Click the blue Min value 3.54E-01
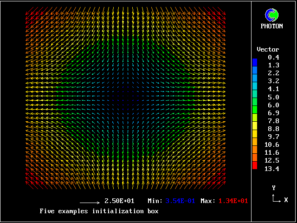 181,201
